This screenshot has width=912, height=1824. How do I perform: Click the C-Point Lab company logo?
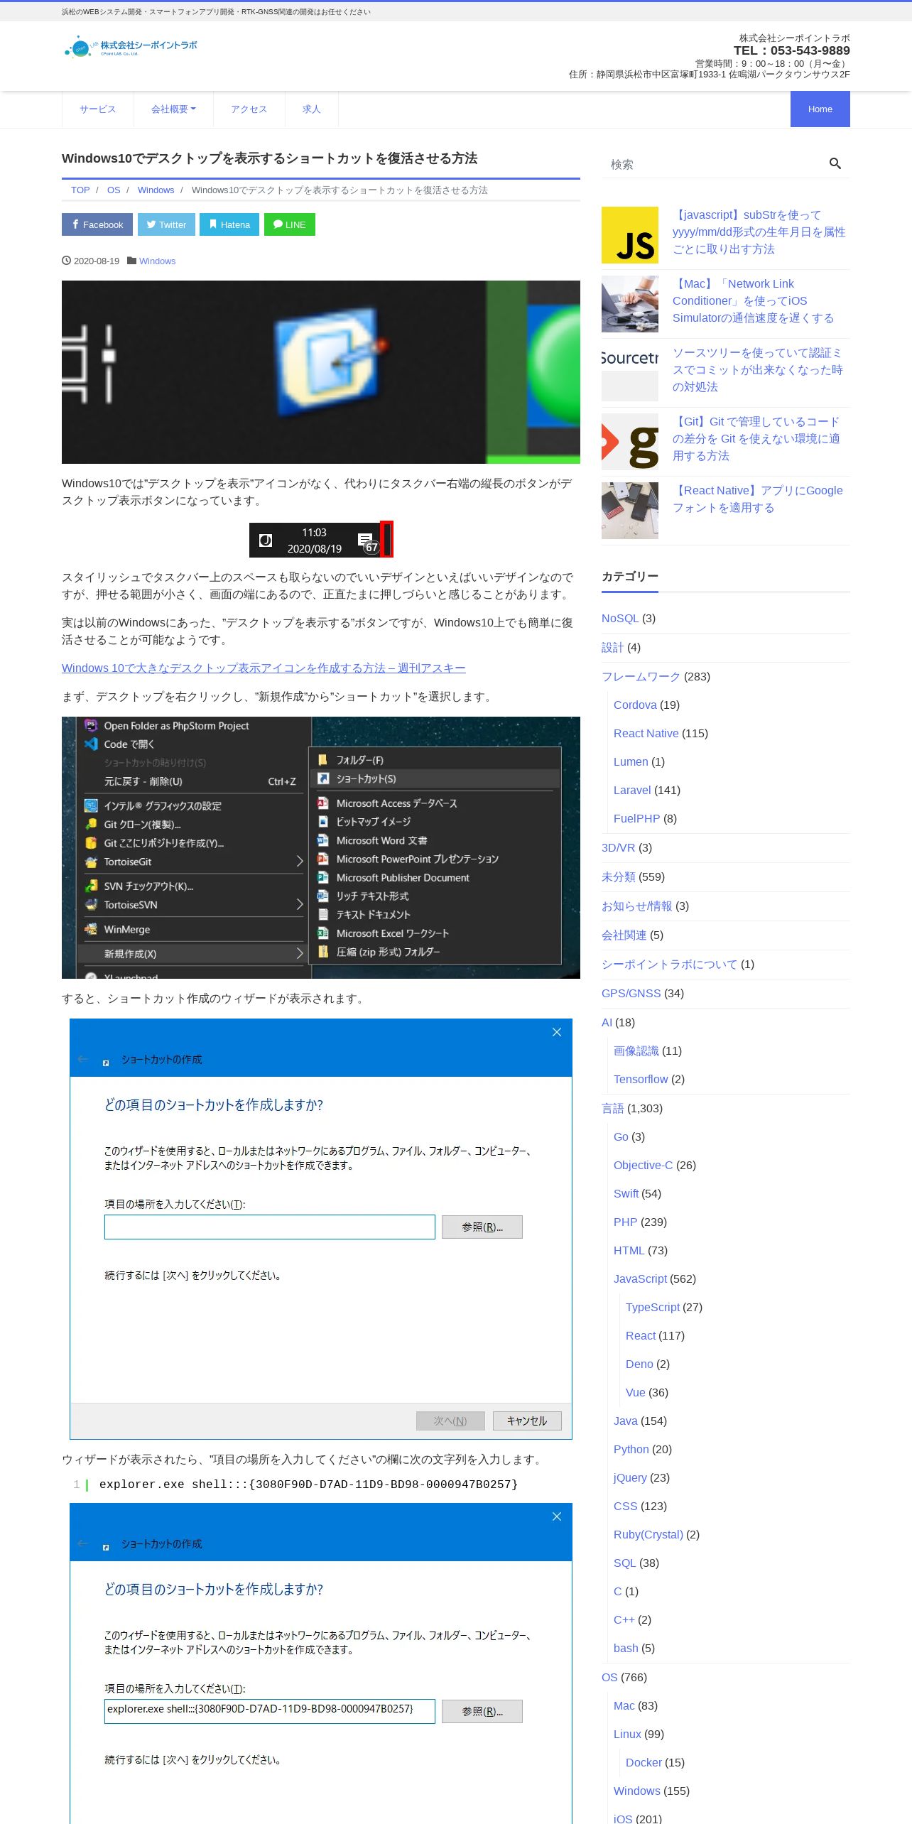pyautogui.click(x=131, y=47)
